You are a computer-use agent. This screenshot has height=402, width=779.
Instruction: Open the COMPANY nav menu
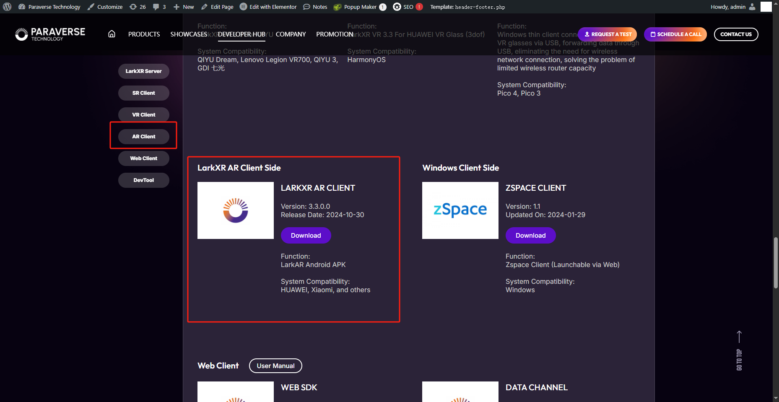tap(291, 34)
